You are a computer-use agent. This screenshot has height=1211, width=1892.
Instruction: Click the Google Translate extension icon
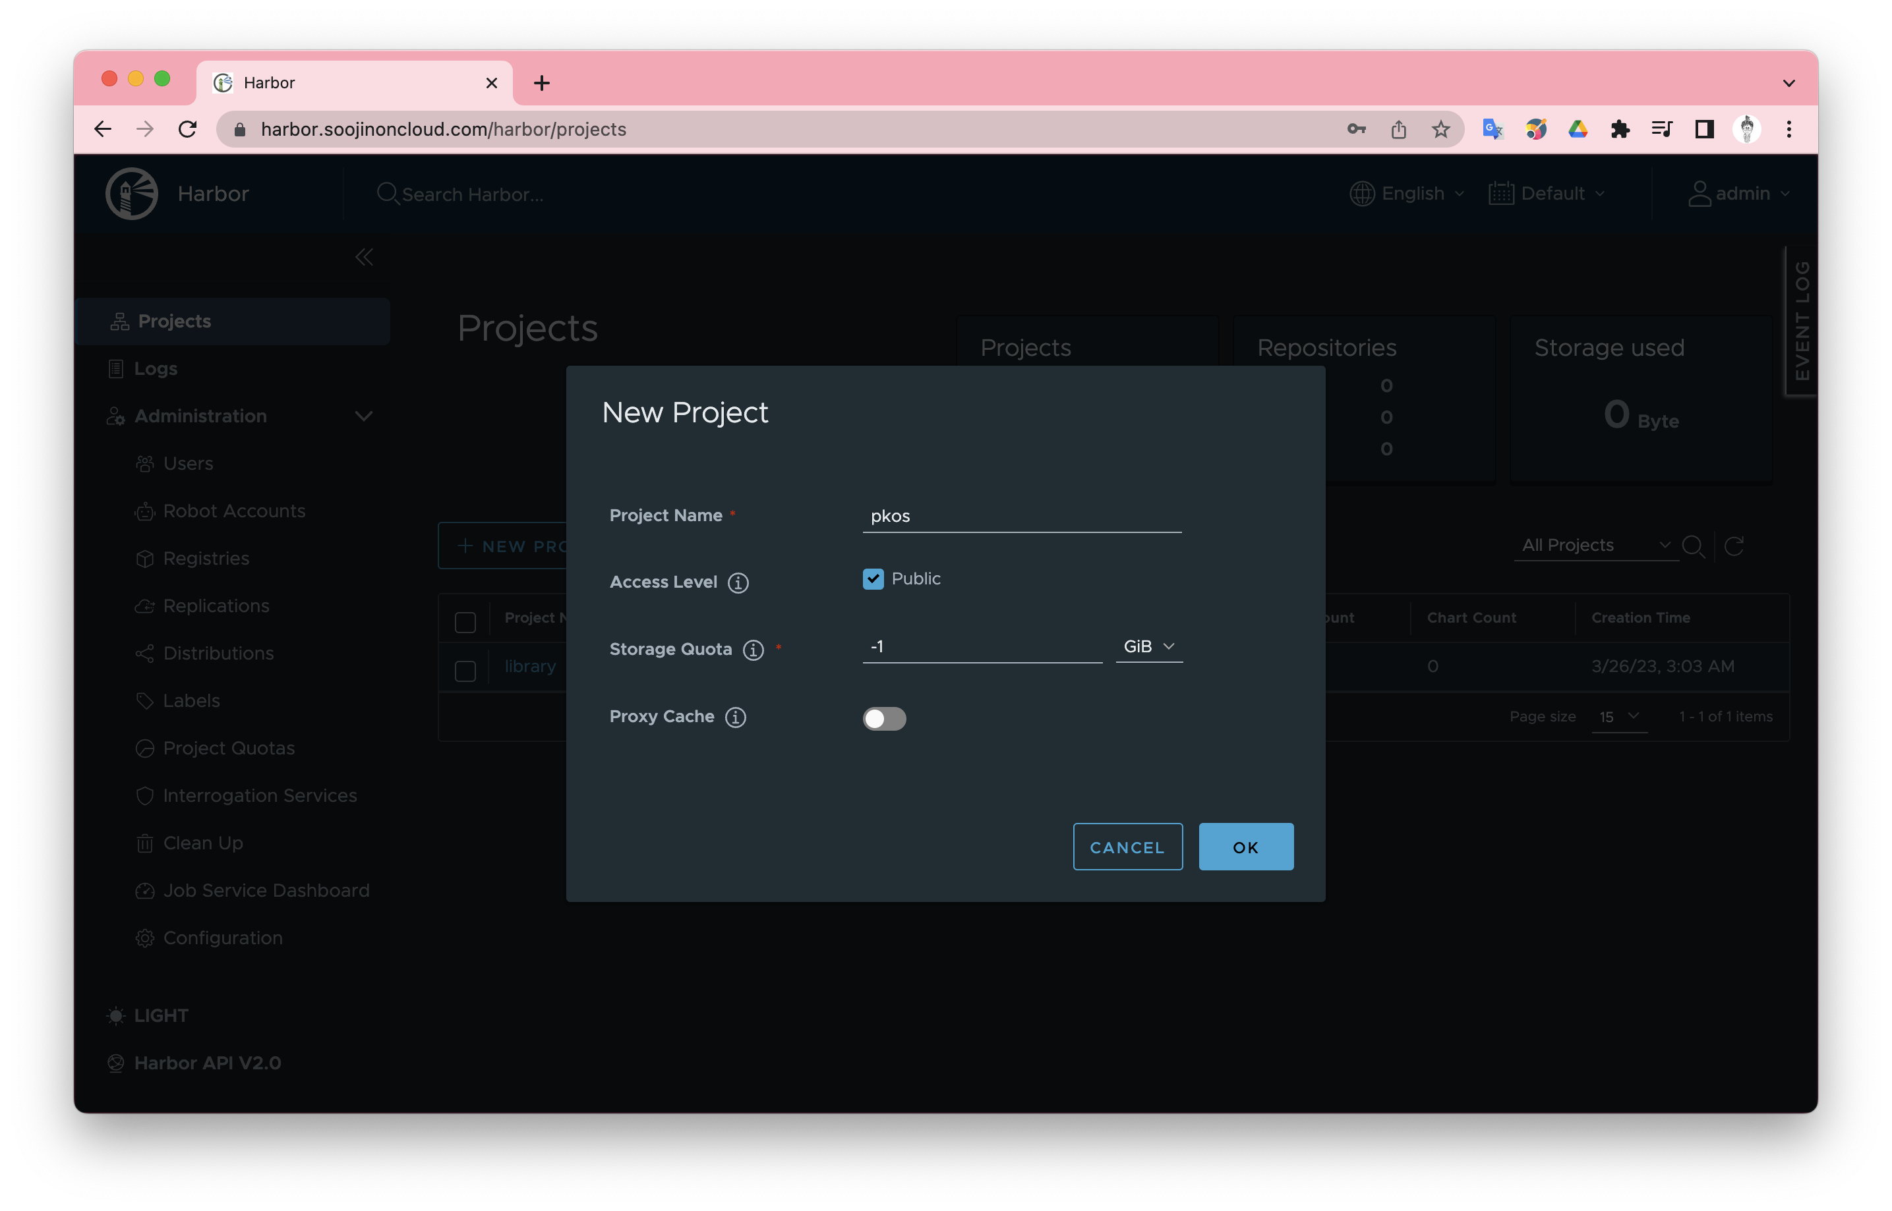tap(1492, 129)
